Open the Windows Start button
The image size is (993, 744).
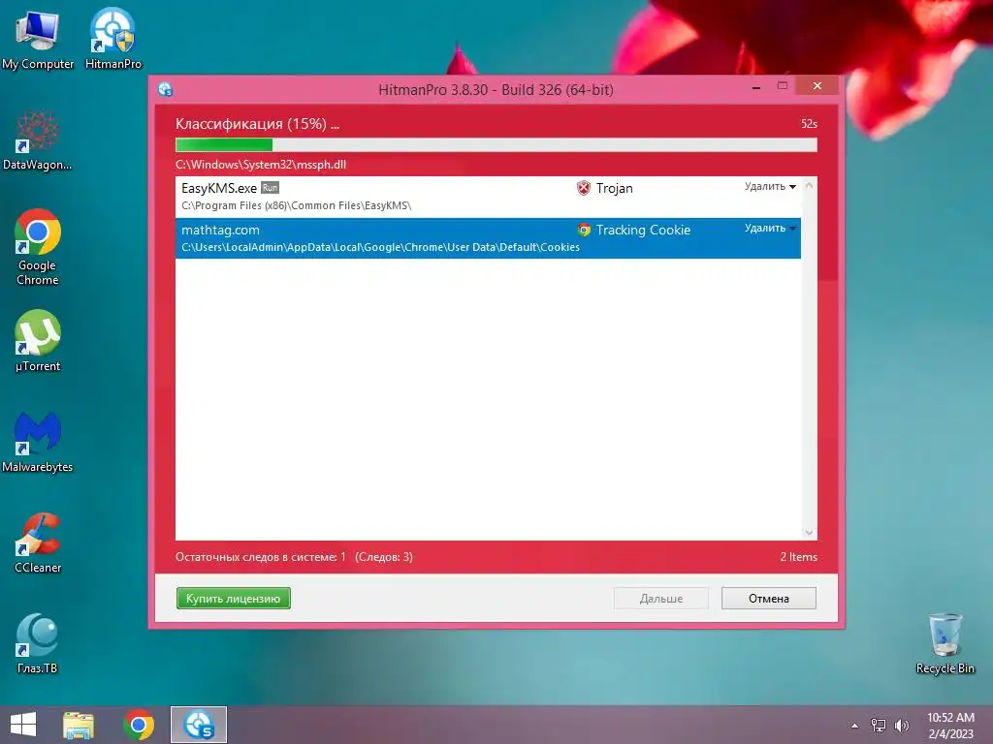point(23,725)
